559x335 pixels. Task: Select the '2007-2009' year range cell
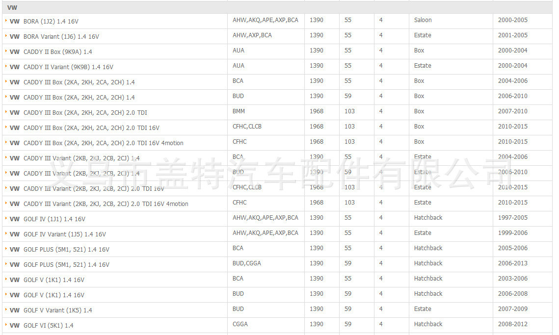tap(513, 309)
